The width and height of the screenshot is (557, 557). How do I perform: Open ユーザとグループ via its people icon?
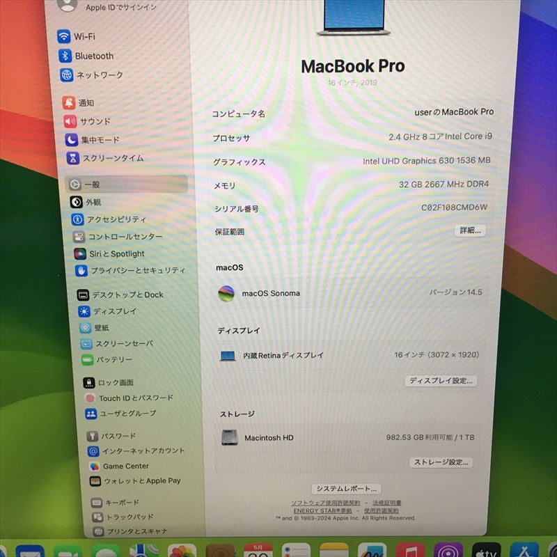coord(91,414)
